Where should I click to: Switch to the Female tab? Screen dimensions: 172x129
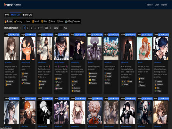36,21
